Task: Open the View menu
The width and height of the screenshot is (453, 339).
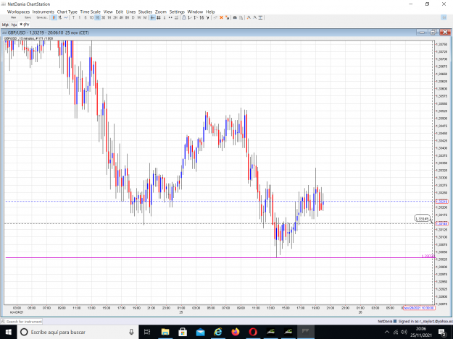Action: (x=108, y=12)
